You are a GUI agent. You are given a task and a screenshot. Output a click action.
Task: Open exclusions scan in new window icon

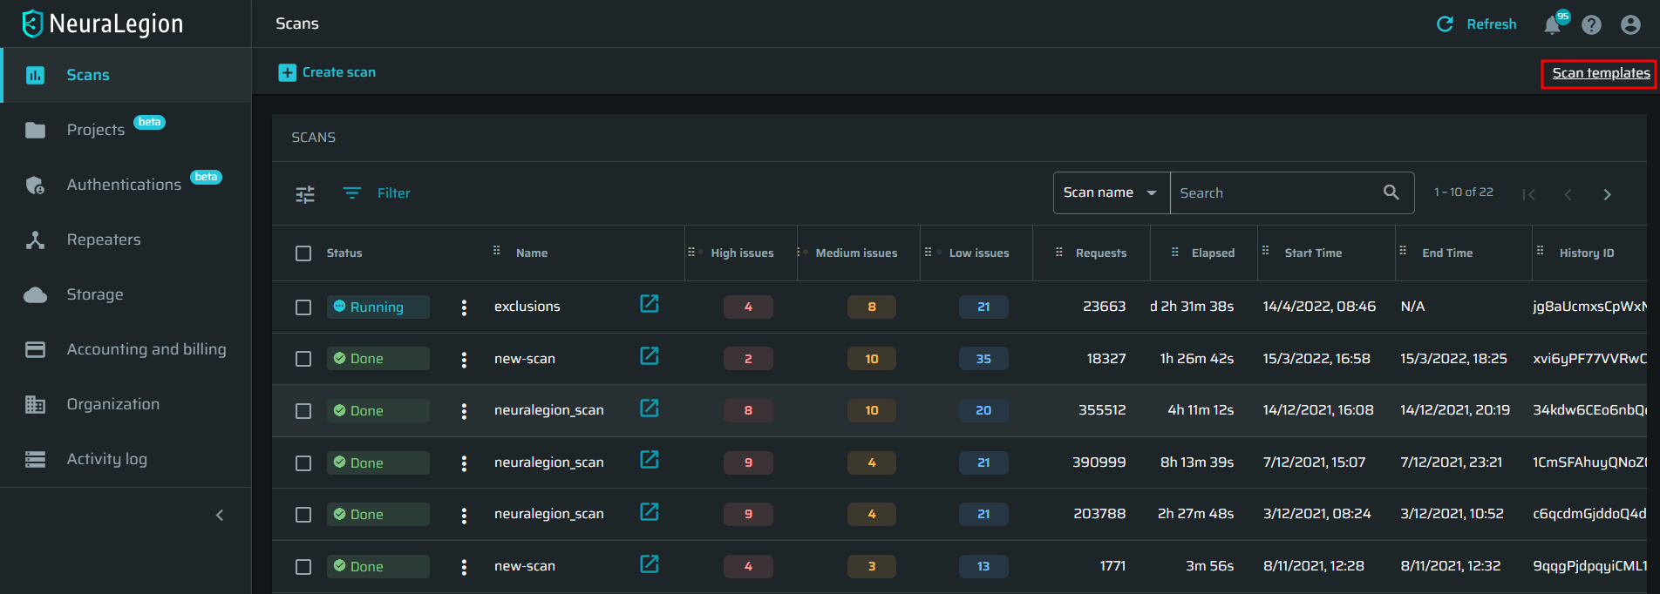coord(650,303)
